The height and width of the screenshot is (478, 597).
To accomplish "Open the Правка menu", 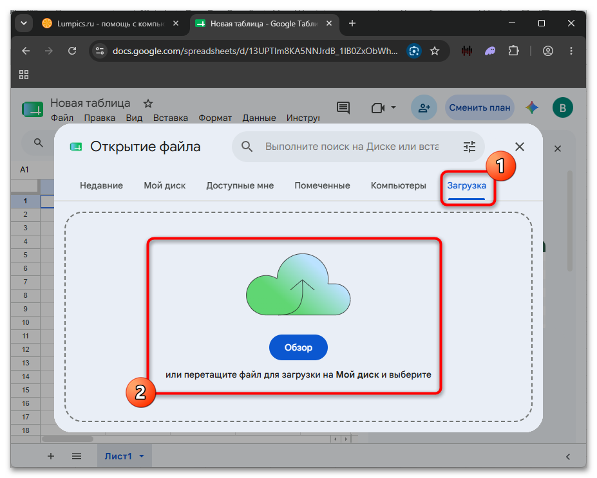I will (99, 118).
